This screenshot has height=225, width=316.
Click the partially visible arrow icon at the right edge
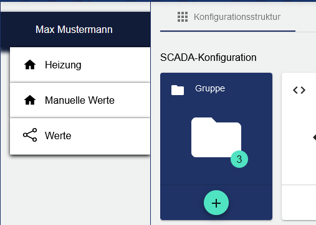314,137
